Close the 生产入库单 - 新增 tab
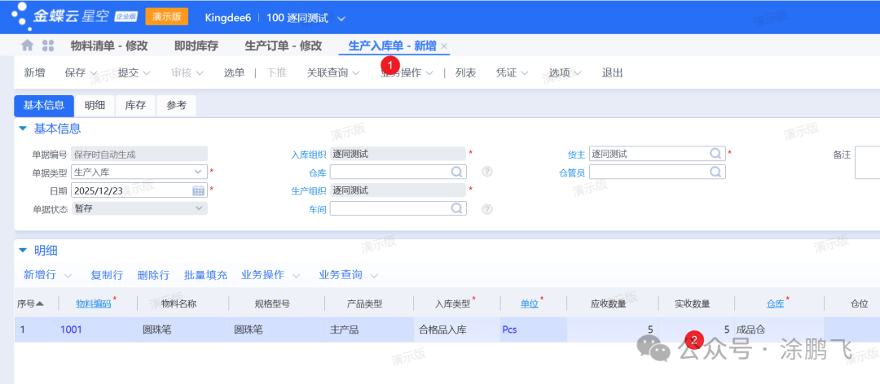The height and width of the screenshot is (384, 880). (x=444, y=46)
